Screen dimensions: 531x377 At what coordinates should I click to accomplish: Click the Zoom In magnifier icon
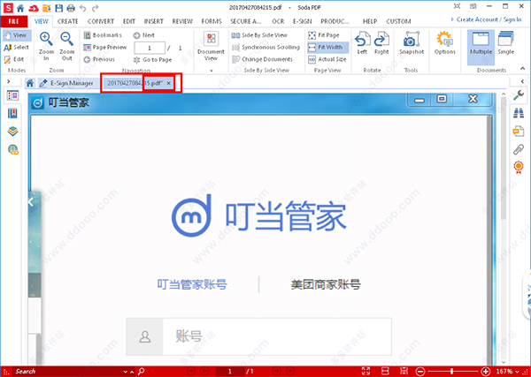[46, 39]
